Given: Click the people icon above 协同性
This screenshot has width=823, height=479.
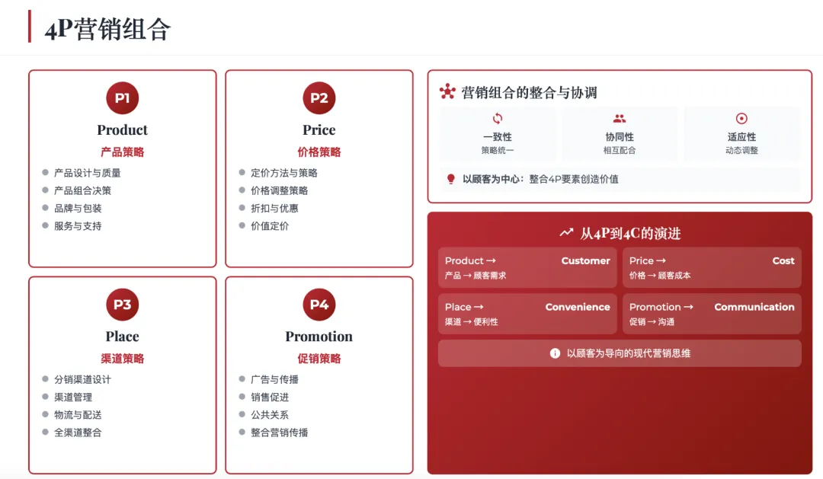Looking at the screenshot, I should click(x=620, y=118).
